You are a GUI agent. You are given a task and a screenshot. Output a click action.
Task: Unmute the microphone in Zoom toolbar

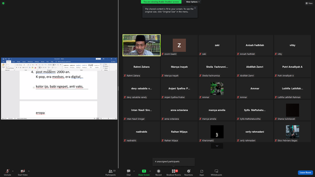[7, 172]
